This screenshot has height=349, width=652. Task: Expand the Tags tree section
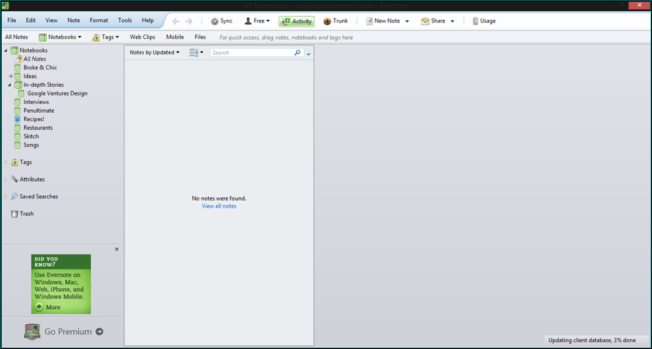point(6,162)
